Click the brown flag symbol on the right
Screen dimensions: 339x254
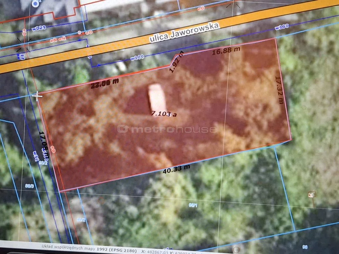[312, 194]
